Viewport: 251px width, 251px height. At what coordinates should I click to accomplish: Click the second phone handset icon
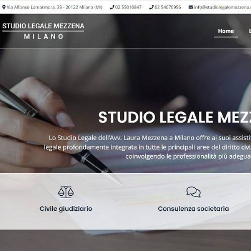tap(151, 7)
